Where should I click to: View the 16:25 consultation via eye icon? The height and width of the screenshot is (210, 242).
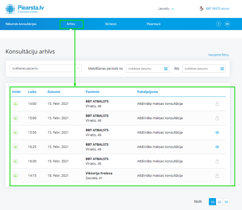217,147
